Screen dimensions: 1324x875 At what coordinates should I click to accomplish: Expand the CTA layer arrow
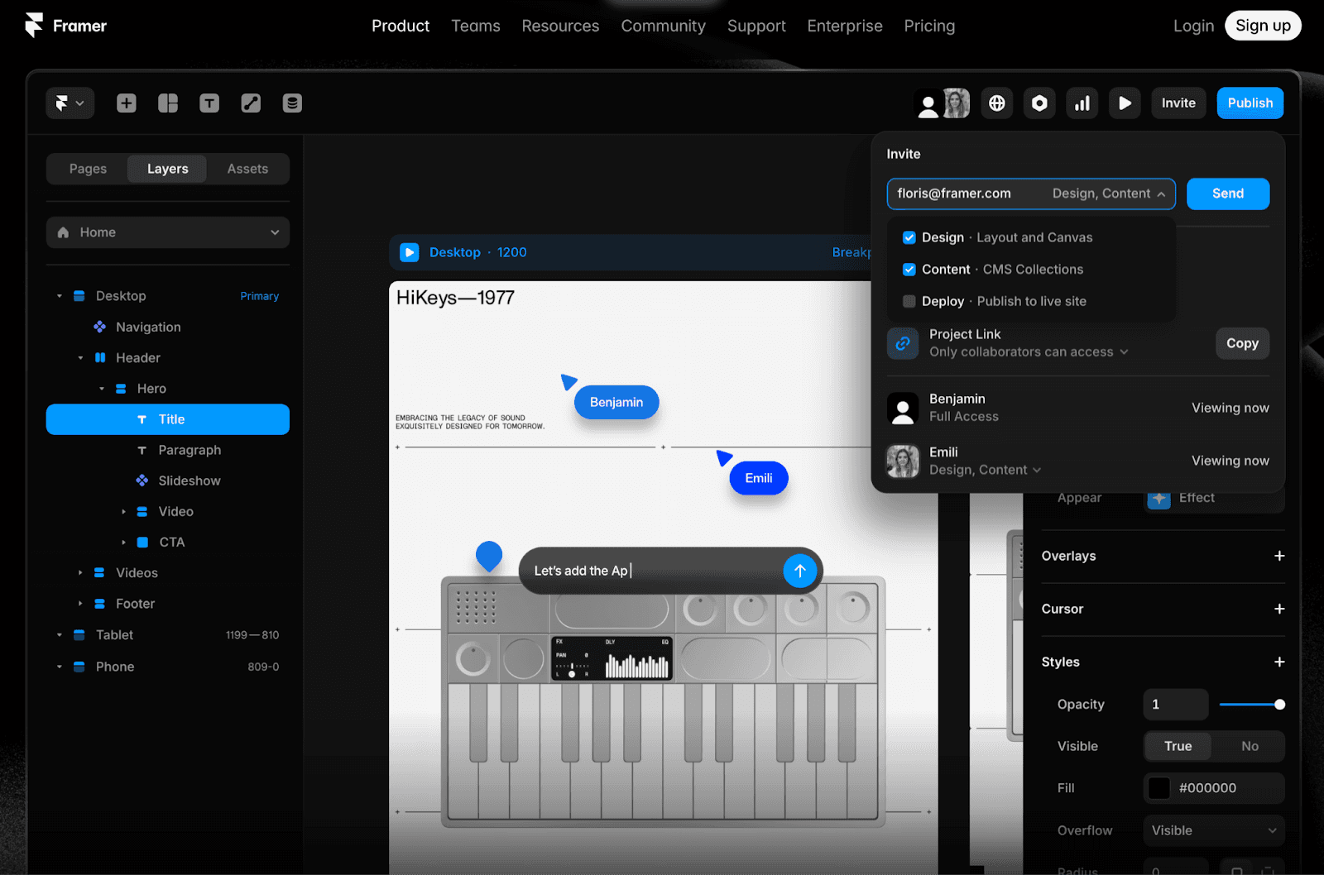(123, 543)
